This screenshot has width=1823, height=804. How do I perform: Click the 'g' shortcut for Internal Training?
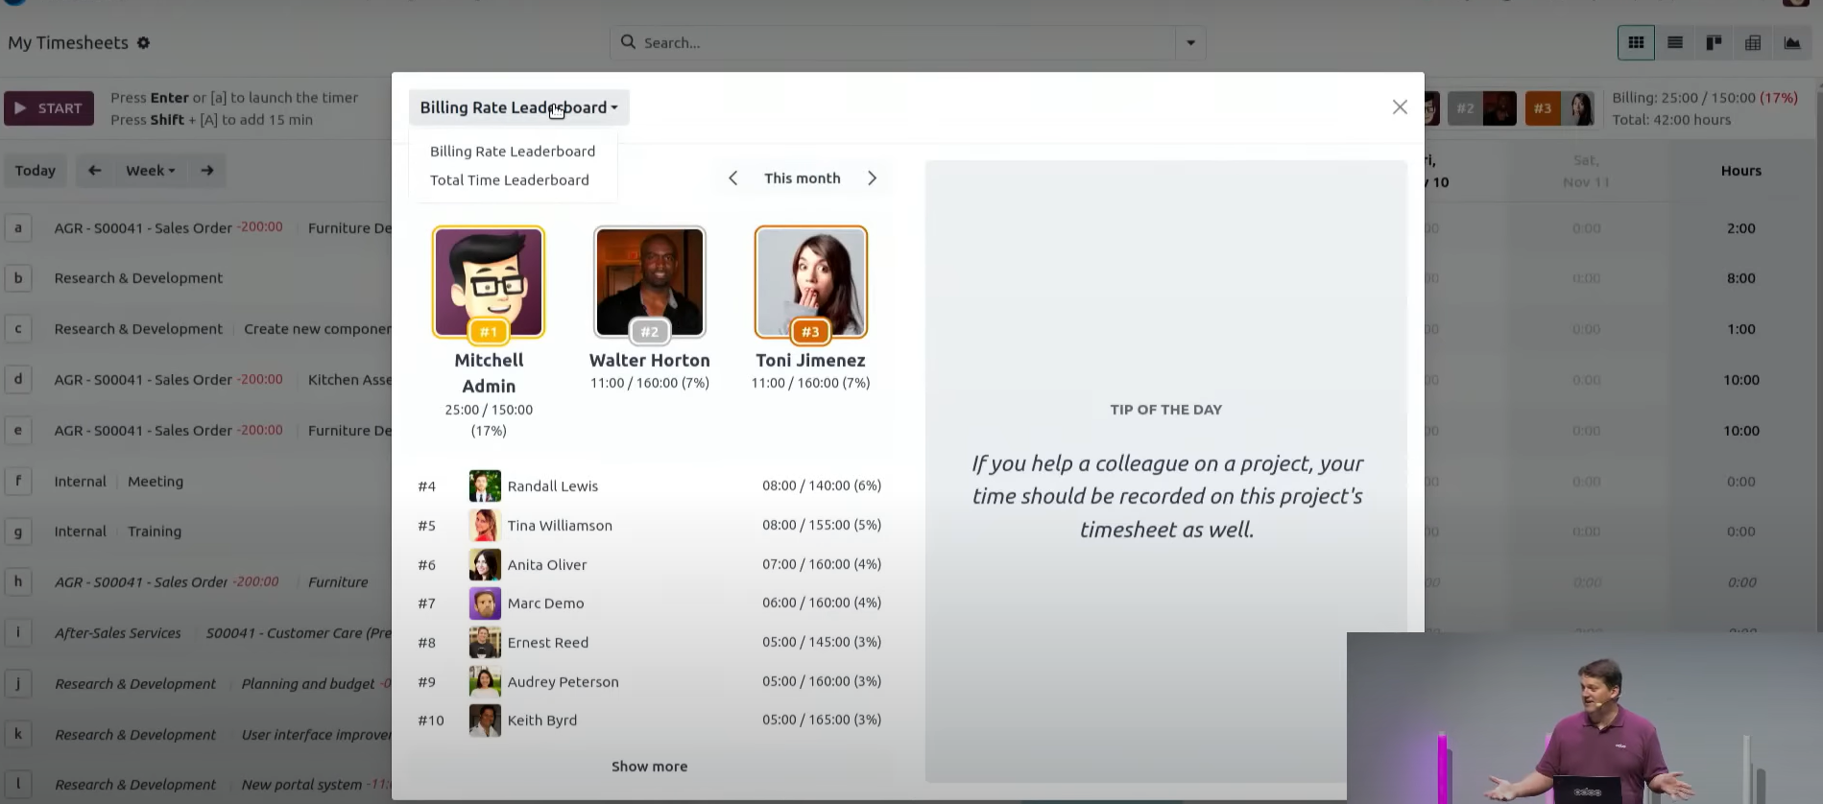tap(18, 532)
